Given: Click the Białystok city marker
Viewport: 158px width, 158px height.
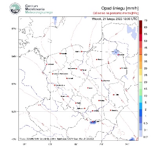Looking at the screenshot, I should pyautogui.click(x=120, y=68).
